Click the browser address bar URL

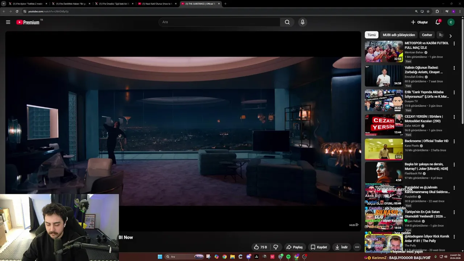pyautogui.click(x=49, y=11)
